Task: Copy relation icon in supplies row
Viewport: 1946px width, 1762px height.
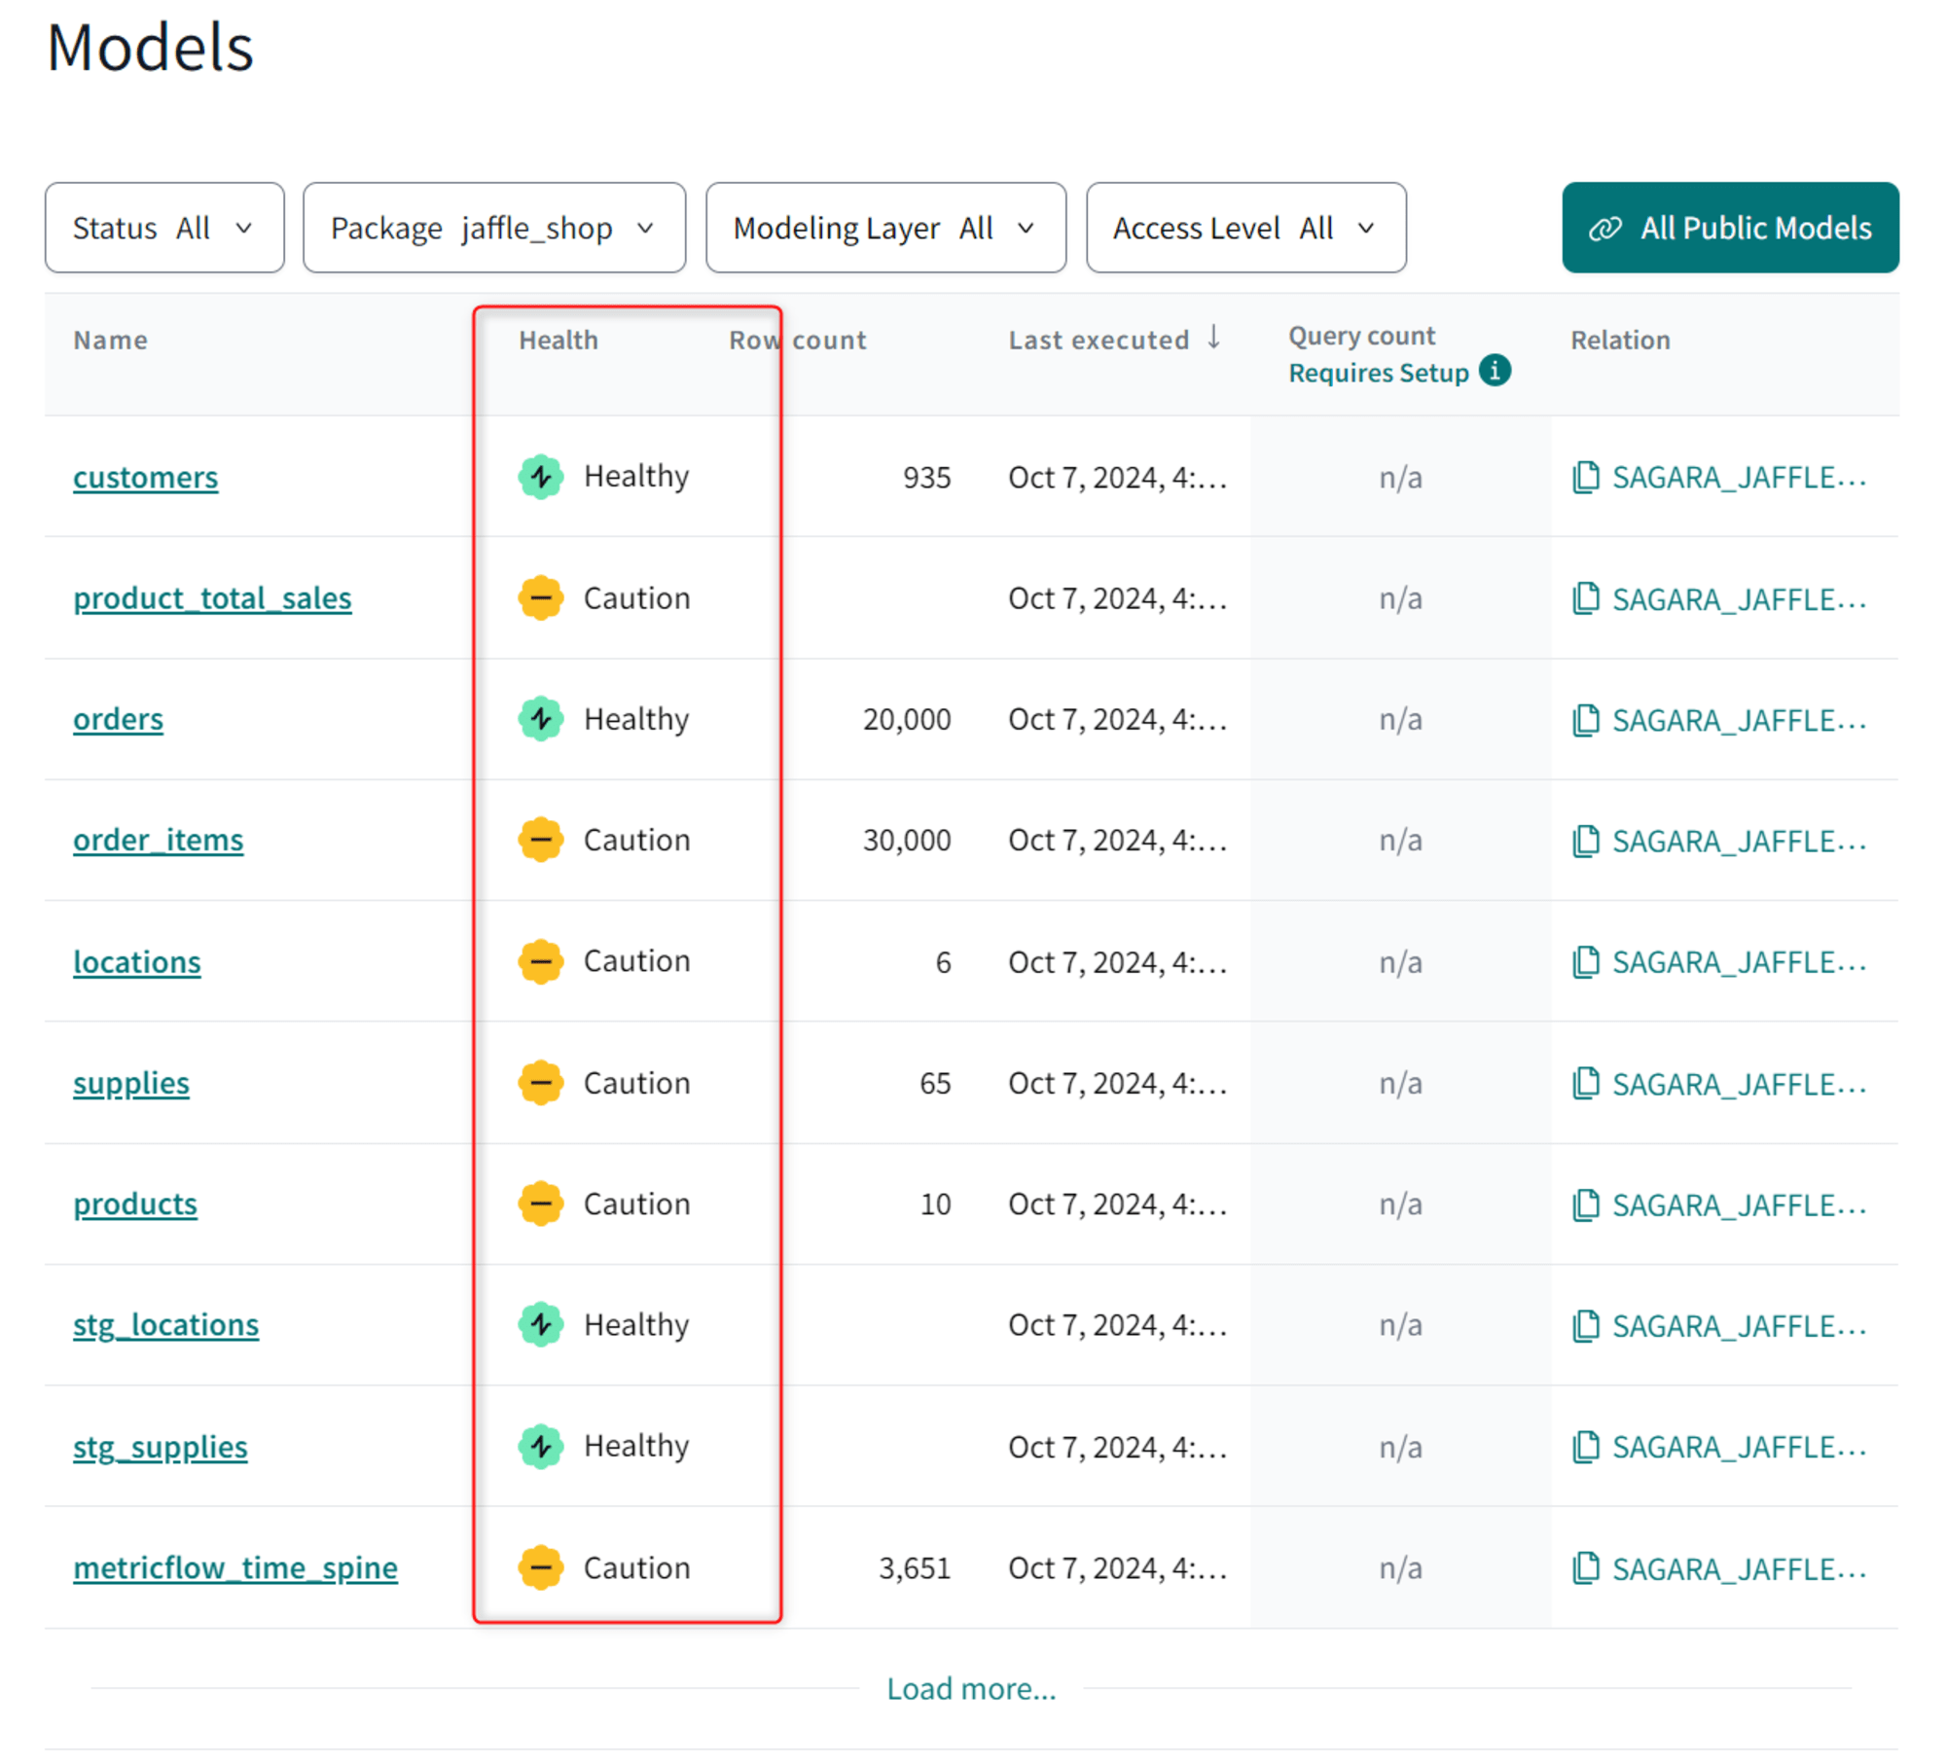Action: [x=1586, y=1084]
